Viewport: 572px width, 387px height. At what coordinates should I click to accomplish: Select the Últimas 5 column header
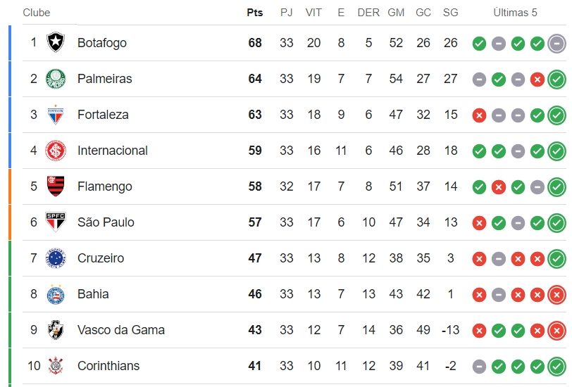pos(515,13)
